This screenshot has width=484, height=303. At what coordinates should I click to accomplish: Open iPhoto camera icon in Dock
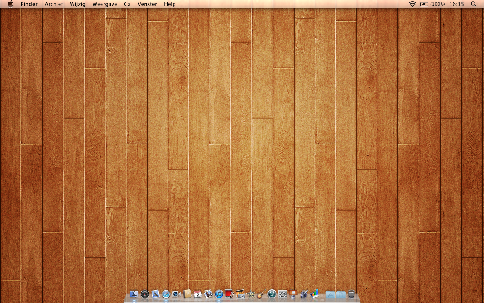pyautogui.click(x=240, y=294)
